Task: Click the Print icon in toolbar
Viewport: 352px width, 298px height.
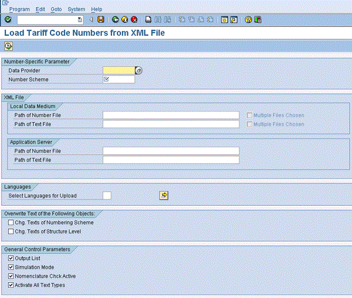Action: [x=149, y=19]
